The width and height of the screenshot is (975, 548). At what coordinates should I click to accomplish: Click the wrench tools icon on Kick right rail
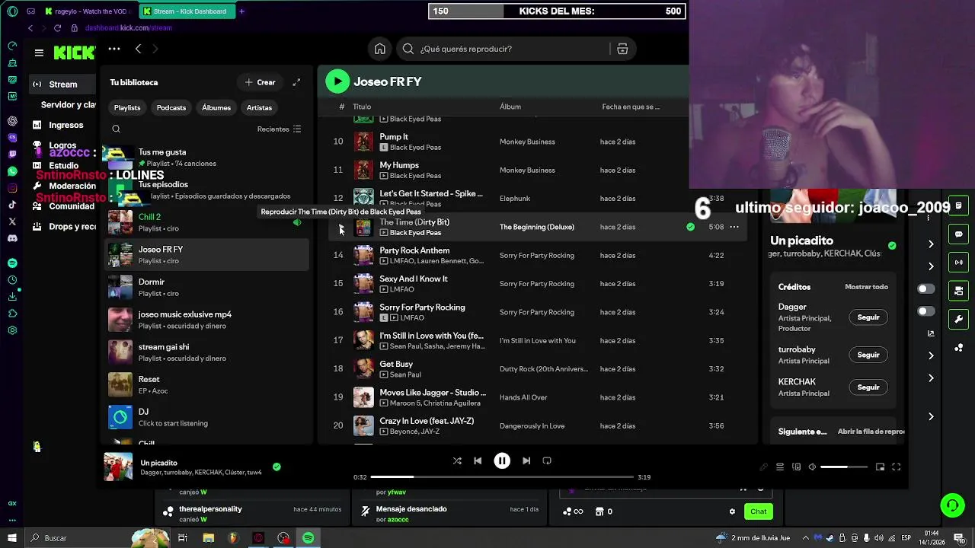pyautogui.click(x=959, y=319)
